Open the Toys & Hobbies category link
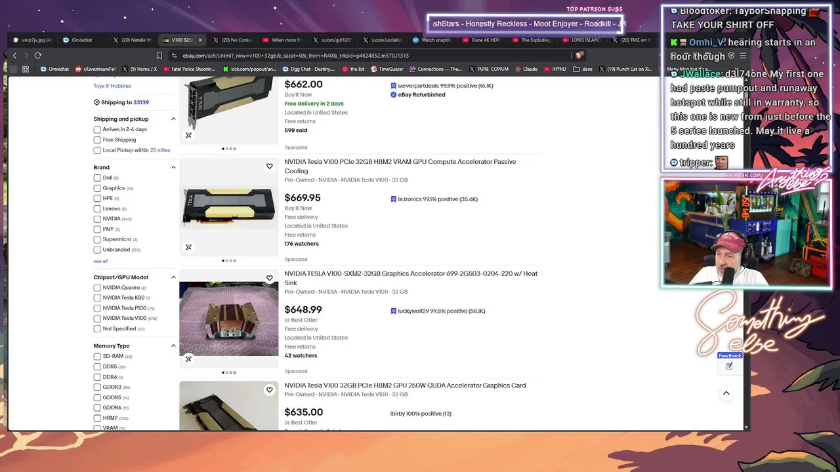Viewport: 840px width, 472px height. pyautogui.click(x=112, y=86)
